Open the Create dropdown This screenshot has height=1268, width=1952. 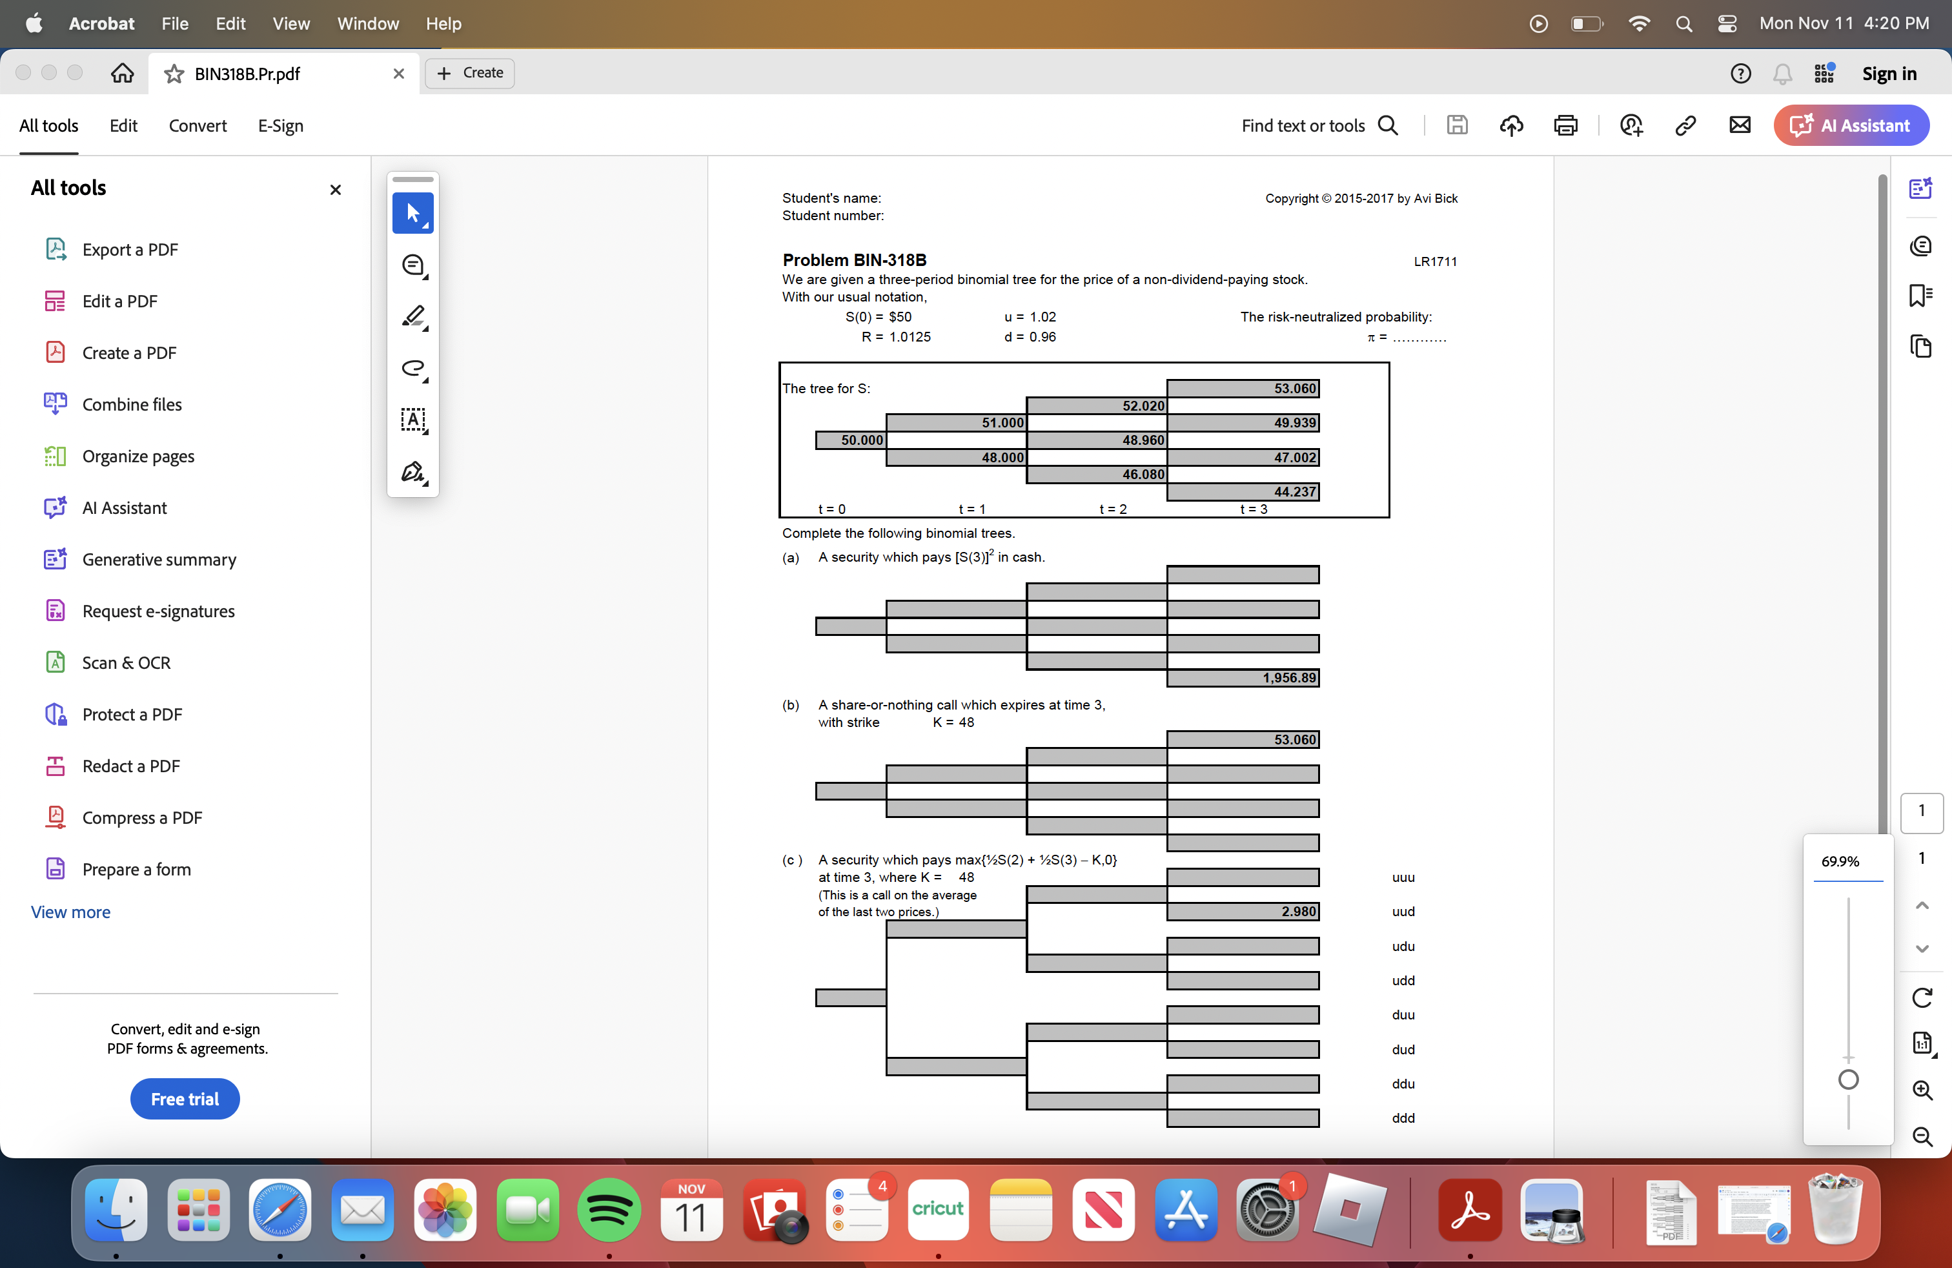tap(469, 73)
